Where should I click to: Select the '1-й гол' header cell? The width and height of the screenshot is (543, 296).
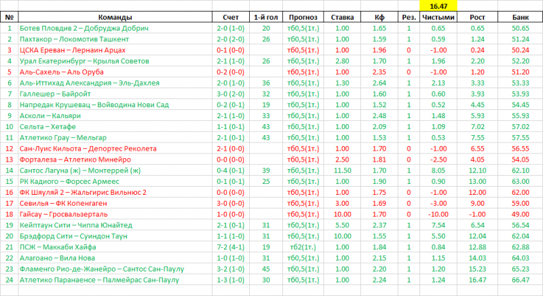[x=265, y=17]
